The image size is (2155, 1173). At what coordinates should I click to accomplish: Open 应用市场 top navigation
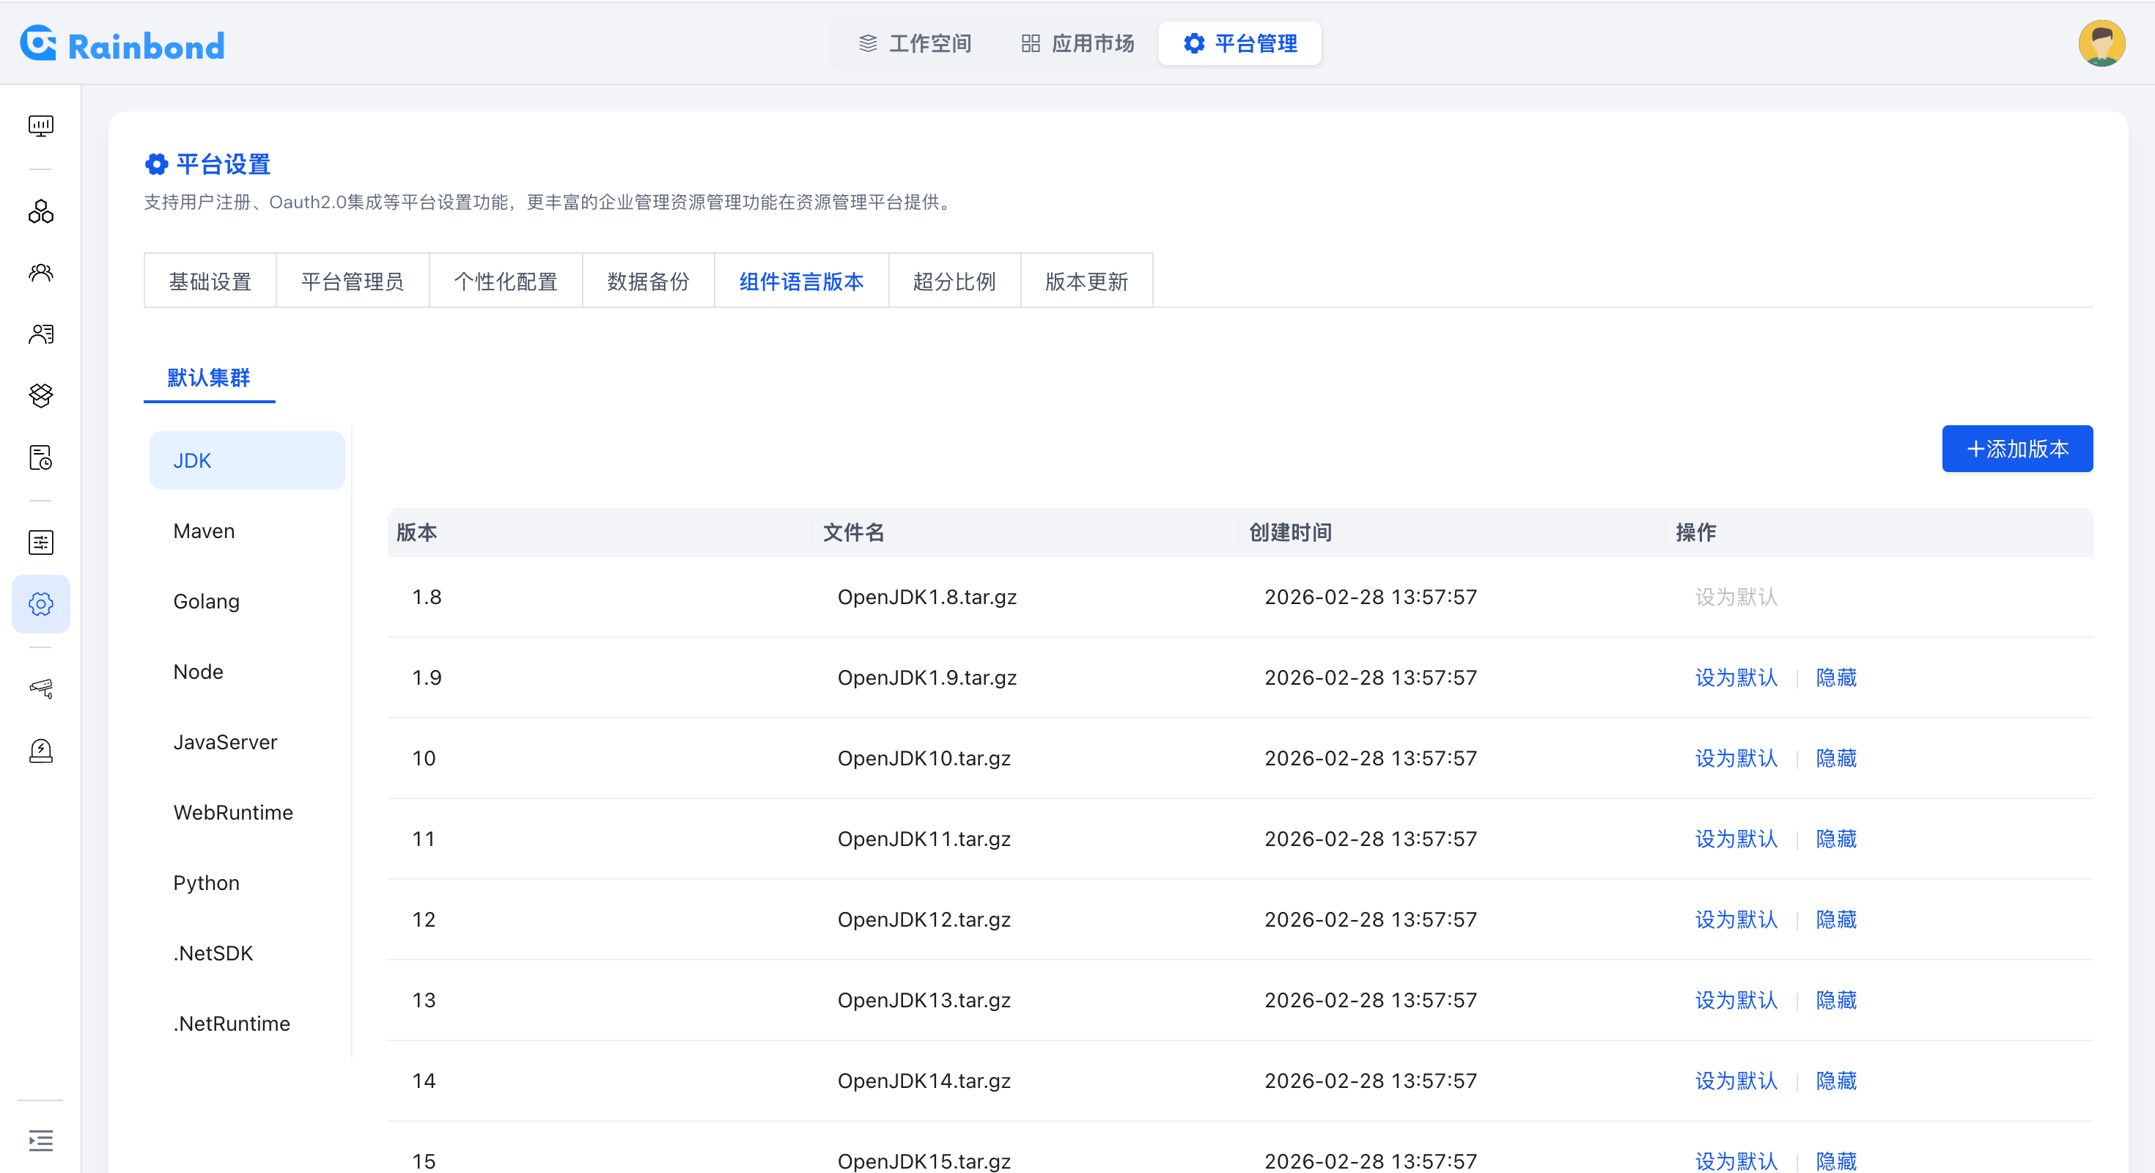[1077, 43]
